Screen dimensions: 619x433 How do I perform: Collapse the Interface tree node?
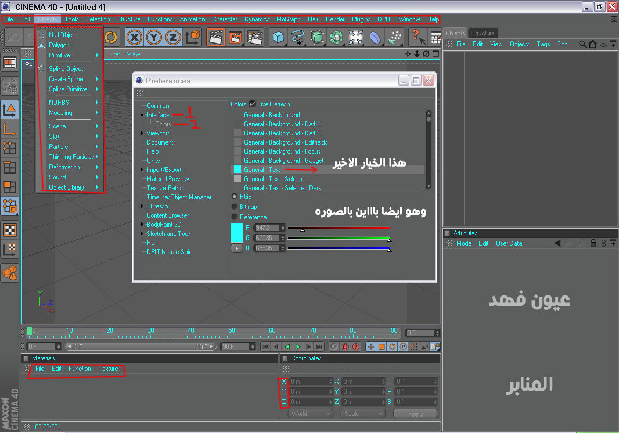142,115
